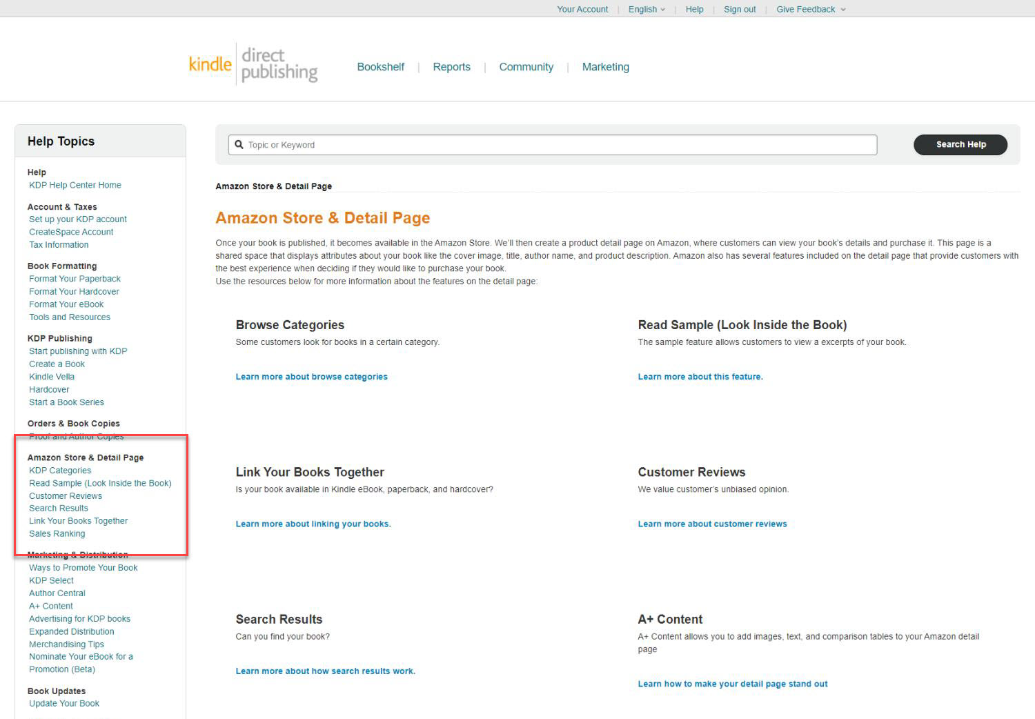Open Learn more about customer reviews
This screenshot has height=719, width=1035.
tap(712, 524)
